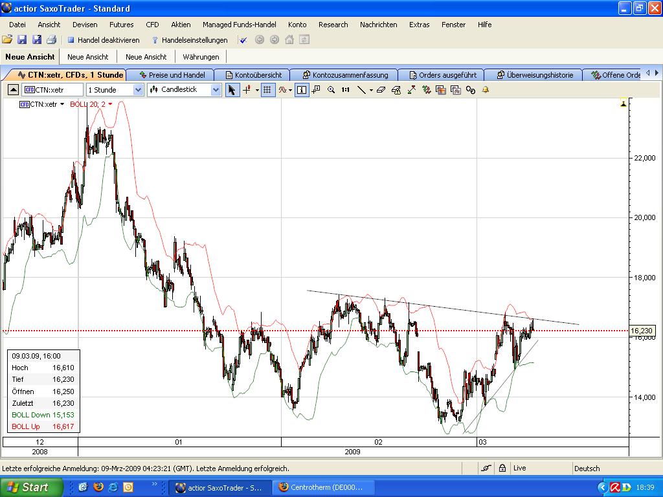Click the print icon in the toolbar
663x497 pixels.
51,39
